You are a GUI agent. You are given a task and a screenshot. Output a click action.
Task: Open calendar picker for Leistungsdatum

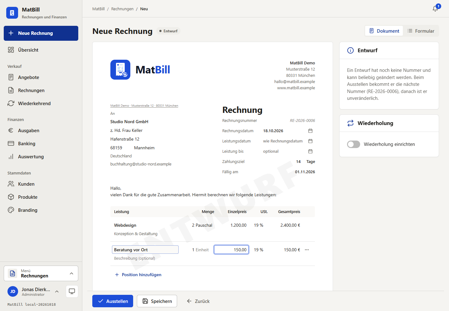click(310, 141)
